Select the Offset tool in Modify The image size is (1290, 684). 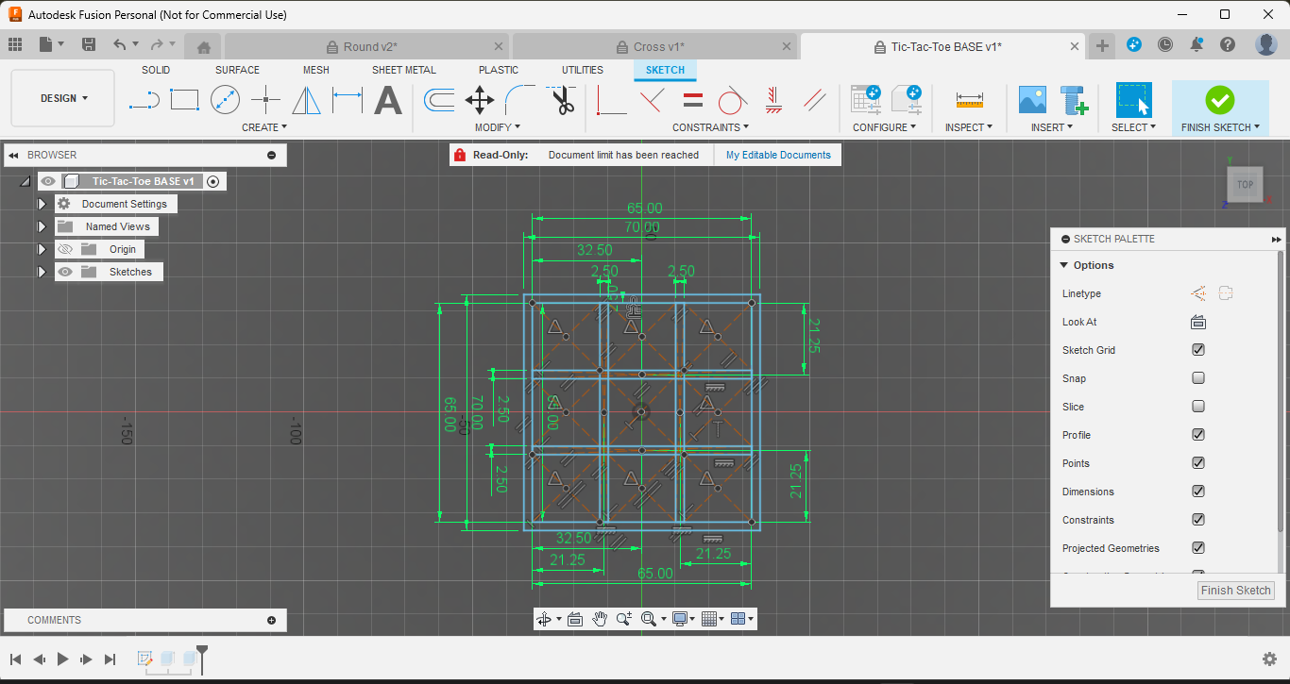pos(440,99)
